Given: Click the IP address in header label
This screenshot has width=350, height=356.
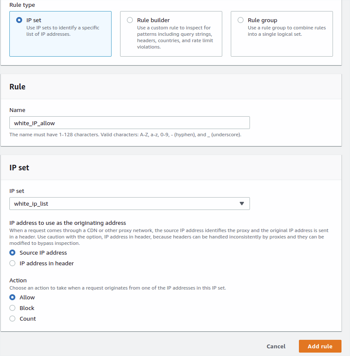Looking at the screenshot, I should click(x=46, y=263).
